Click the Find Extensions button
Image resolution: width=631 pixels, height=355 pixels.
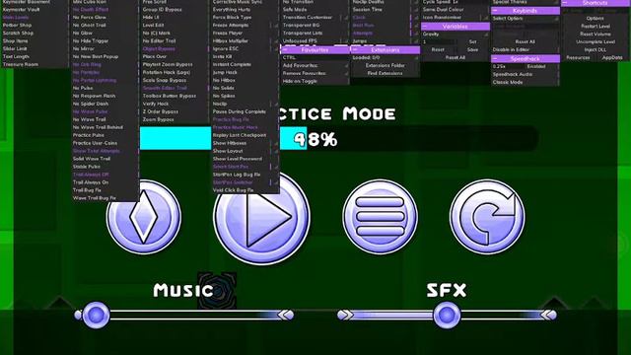tap(386, 73)
